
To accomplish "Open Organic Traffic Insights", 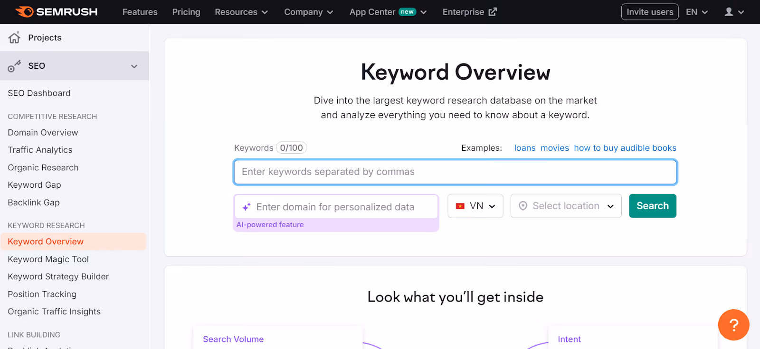I will point(54,312).
